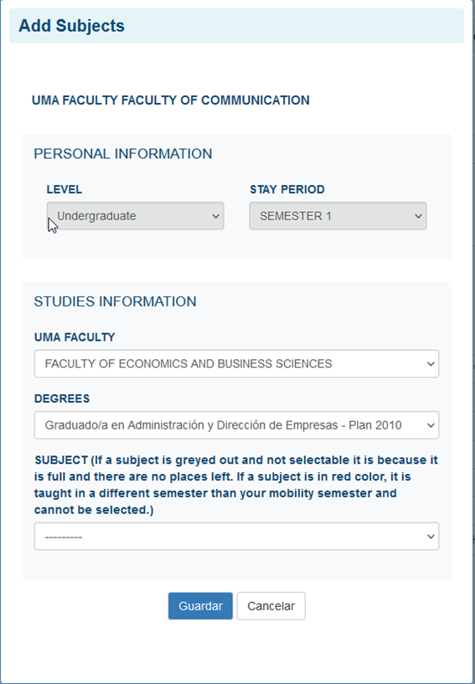The image size is (475, 684).
Task: Click the chevron arrow on the Stay Period select
Action: [x=418, y=216]
